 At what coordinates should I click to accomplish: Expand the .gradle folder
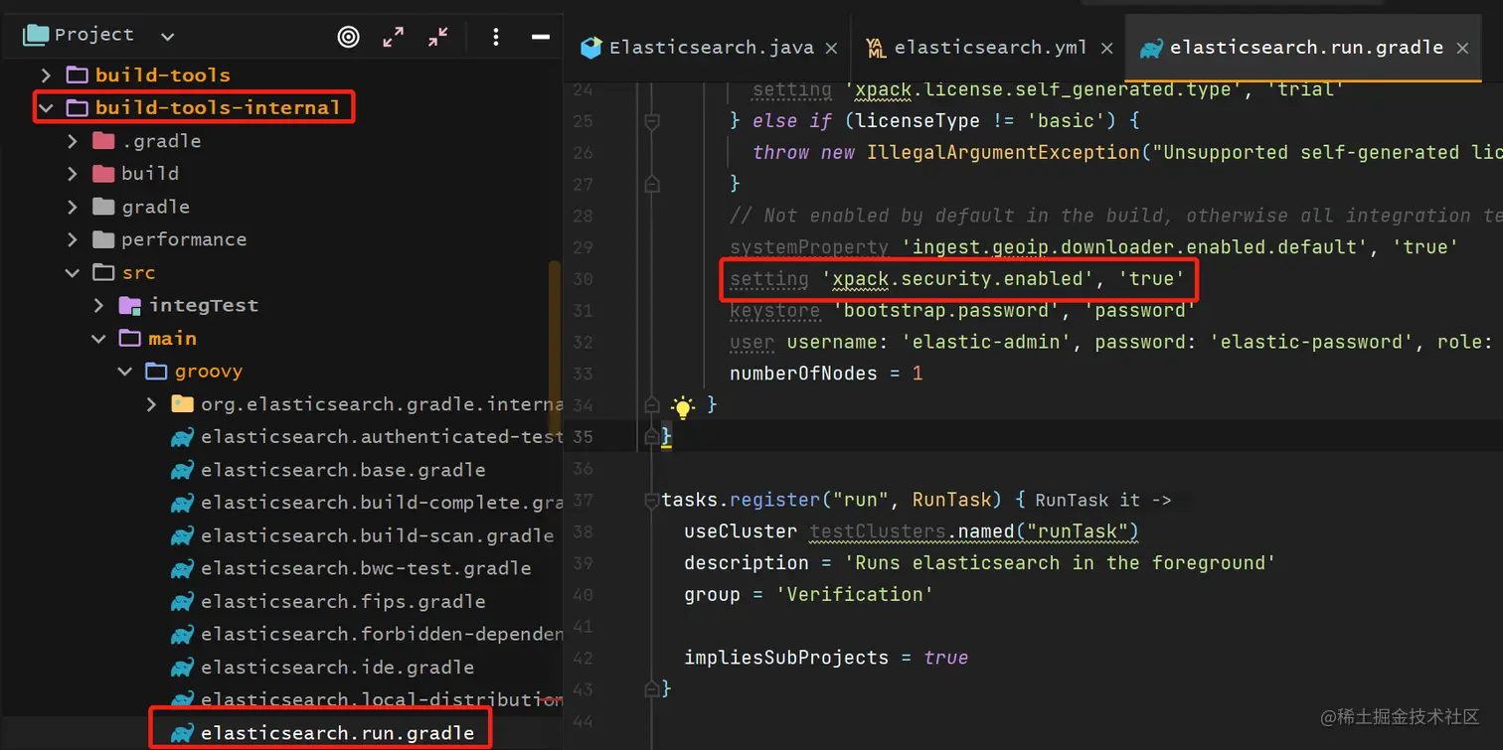[72, 141]
